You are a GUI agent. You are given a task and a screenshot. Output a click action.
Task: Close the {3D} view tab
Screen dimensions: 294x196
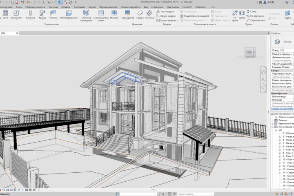click(x=17, y=33)
